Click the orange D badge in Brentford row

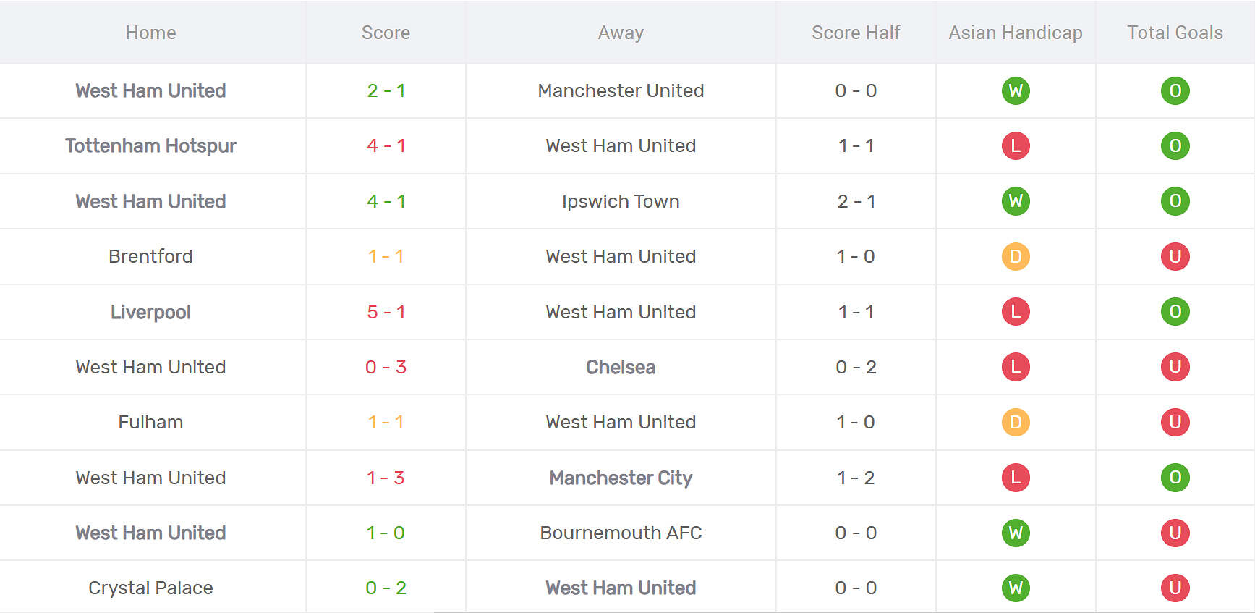pyautogui.click(x=1016, y=256)
